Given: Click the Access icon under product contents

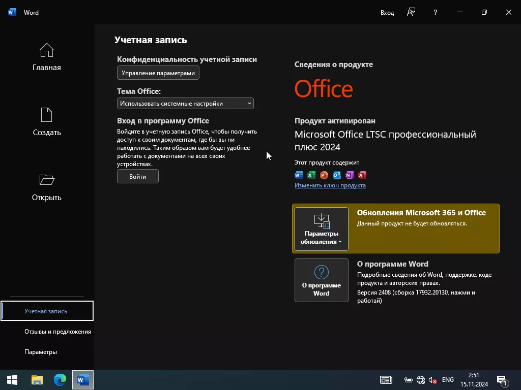Looking at the screenshot, I should pyautogui.click(x=362, y=175).
